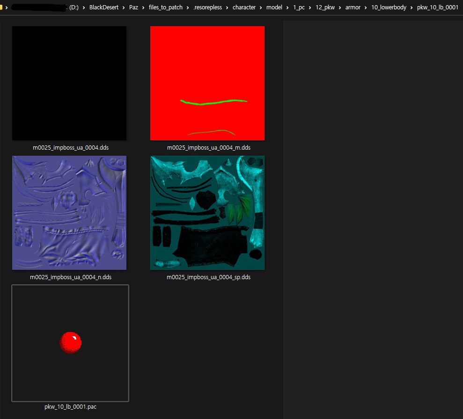
Task: Navigate up to the armor folder
Action: [353, 7]
